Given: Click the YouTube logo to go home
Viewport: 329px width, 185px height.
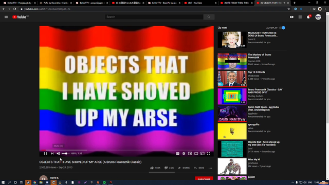Looking at the screenshot, I should pos(20,17).
